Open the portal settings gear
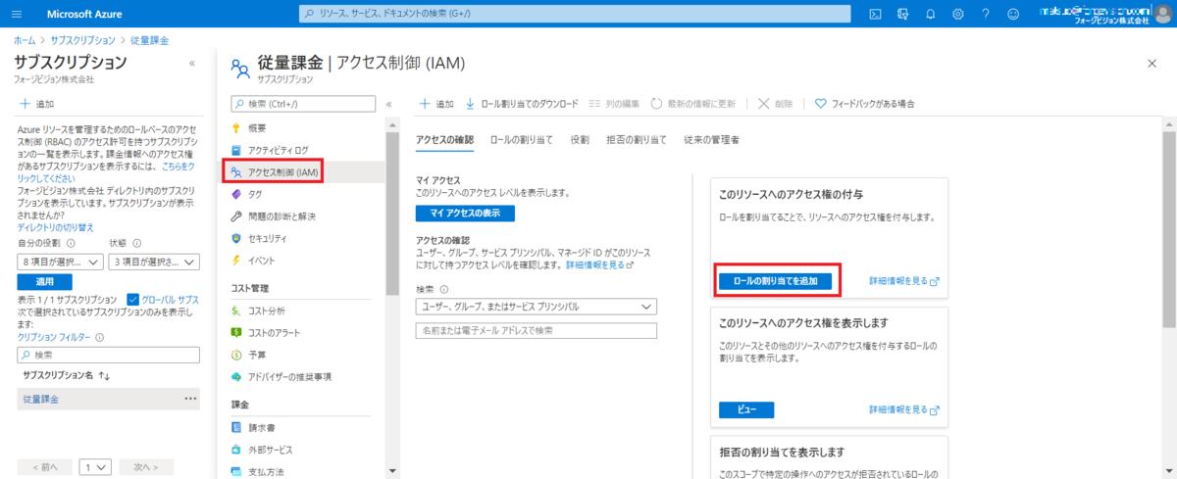Viewport: 1177px width, 479px height. [957, 14]
